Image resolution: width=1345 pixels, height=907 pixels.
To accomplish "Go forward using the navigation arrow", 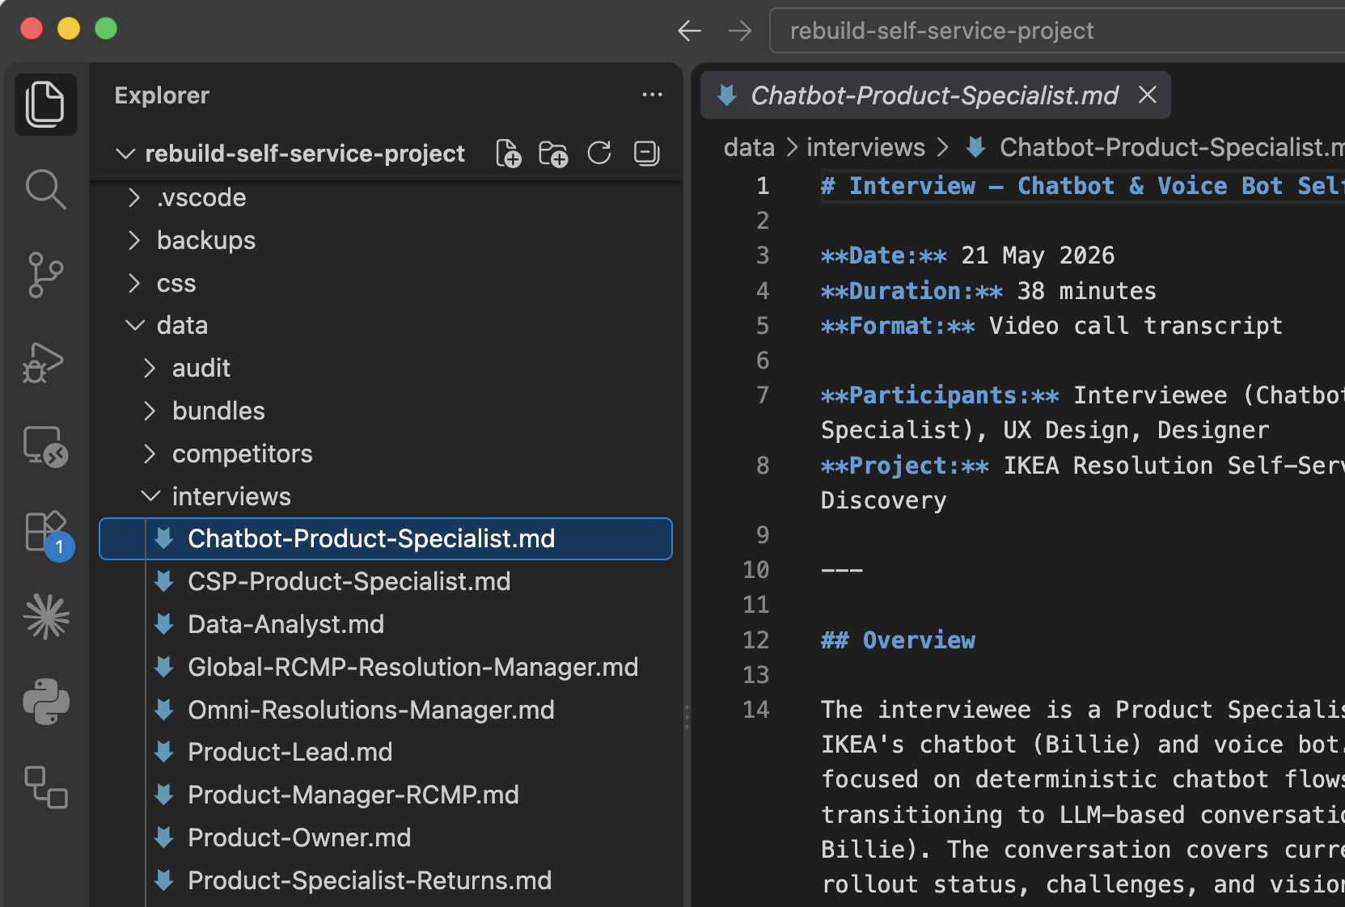I will [x=740, y=31].
